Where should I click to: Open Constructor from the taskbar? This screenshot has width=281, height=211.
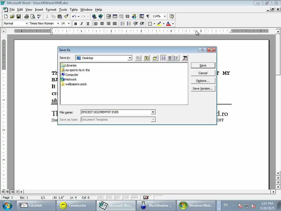76,206
